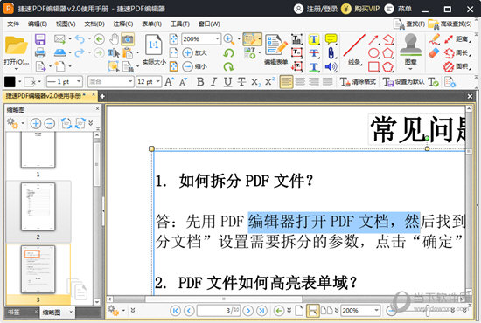This screenshot has width=481, height=323.
Task: Open the 12 pt font size dropdown
Action: [158, 82]
